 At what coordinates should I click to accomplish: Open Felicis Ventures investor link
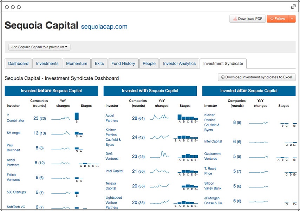[x=13, y=177]
